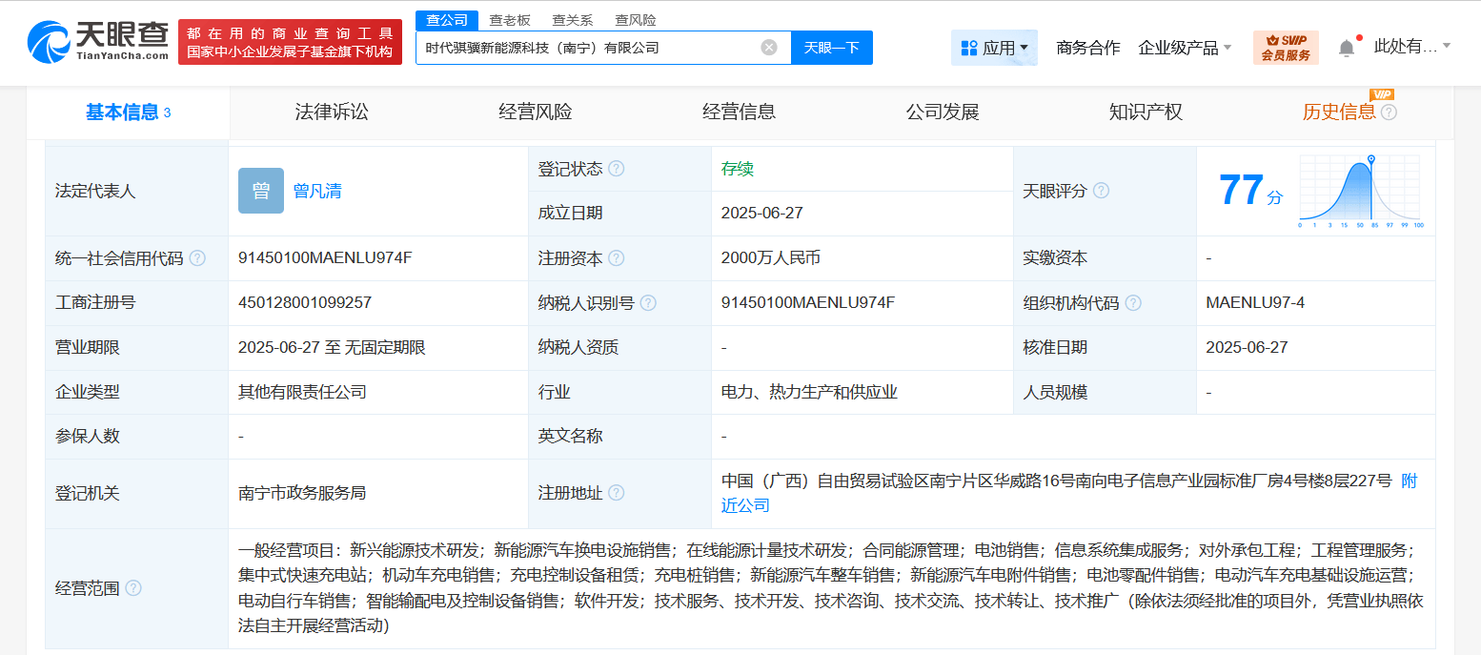Screen dimensions: 1481x655
Task: Click the VIP badge on 历史信息
Action: [1383, 95]
